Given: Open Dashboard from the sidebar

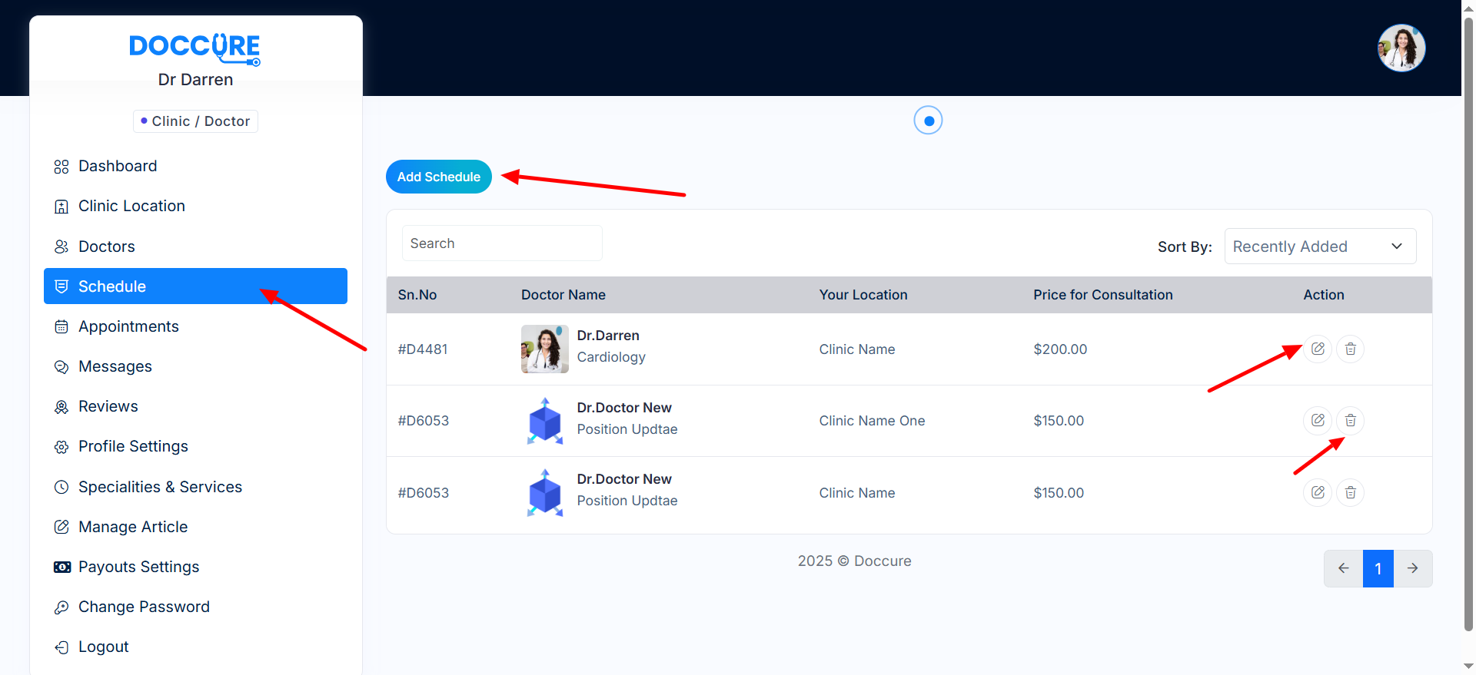Looking at the screenshot, I should point(118,167).
